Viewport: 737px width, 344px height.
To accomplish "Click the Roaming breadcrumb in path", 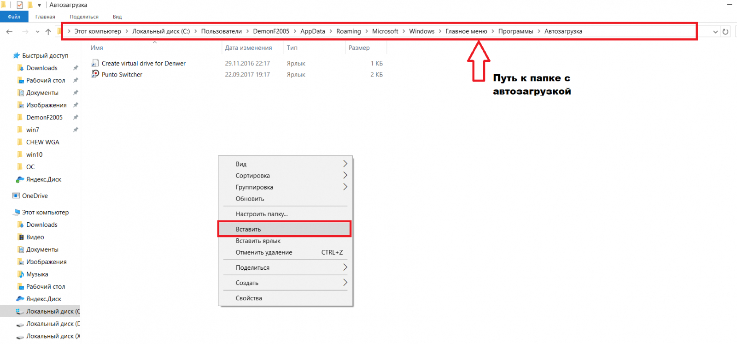I will [348, 31].
